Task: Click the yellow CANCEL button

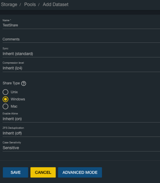Action: 43,172
